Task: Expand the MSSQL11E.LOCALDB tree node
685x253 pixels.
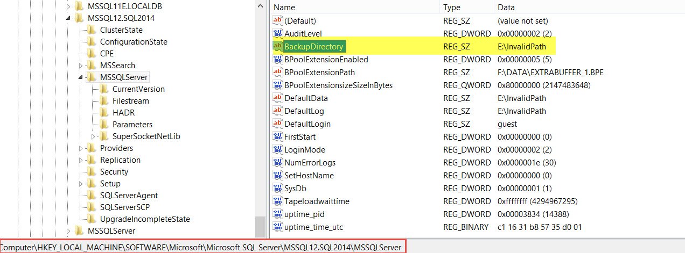Action: [x=68, y=6]
